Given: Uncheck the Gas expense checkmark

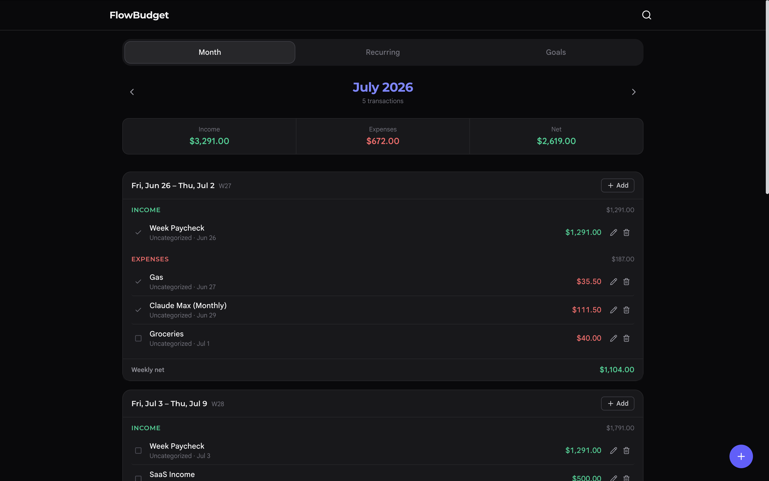Looking at the screenshot, I should click(x=138, y=282).
